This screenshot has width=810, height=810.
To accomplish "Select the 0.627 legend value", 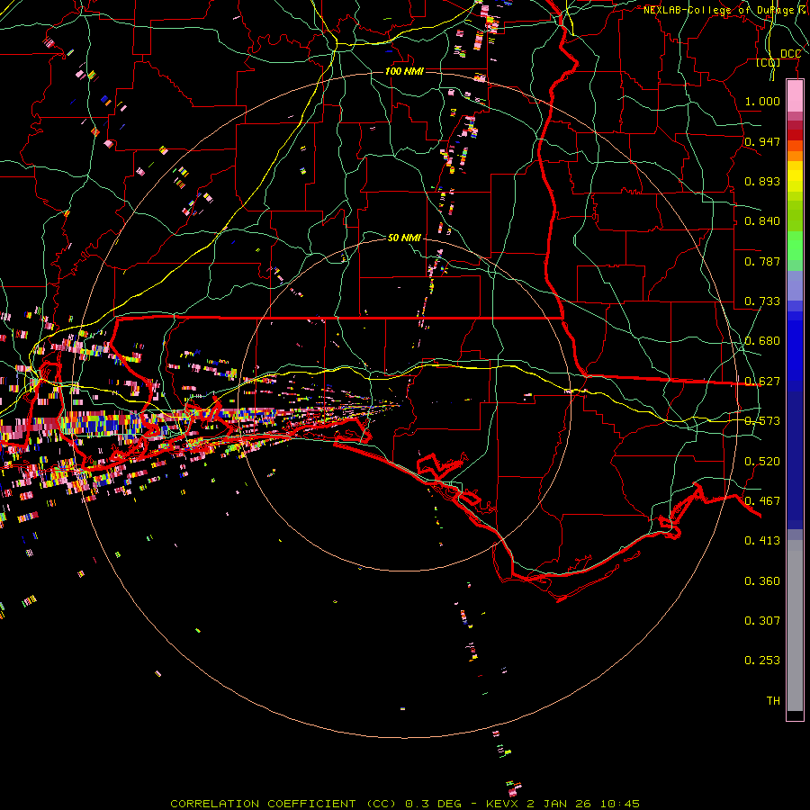I will (762, 382).
